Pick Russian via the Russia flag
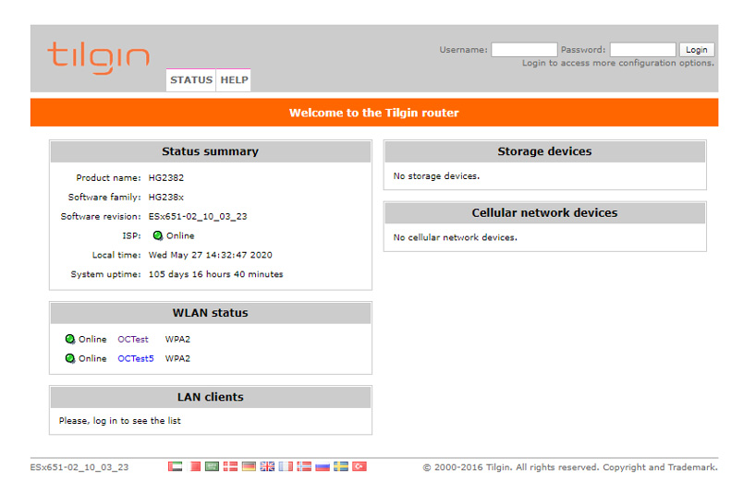Screen dimensions: 743x493 tap(323, 466)
